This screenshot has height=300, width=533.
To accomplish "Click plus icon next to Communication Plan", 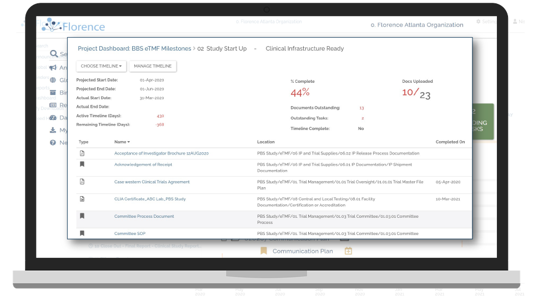I will (x=349, y=251).
